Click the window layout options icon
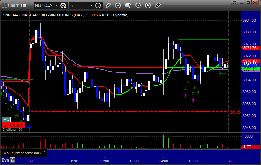 pyautogui.click(x=235, y=2)
